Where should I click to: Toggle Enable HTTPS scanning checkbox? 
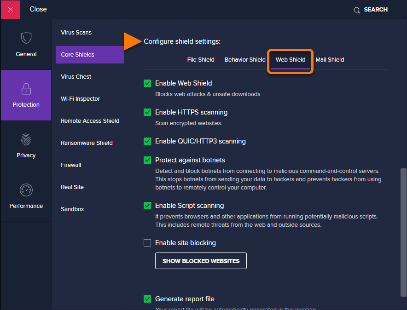coord(147,112)
